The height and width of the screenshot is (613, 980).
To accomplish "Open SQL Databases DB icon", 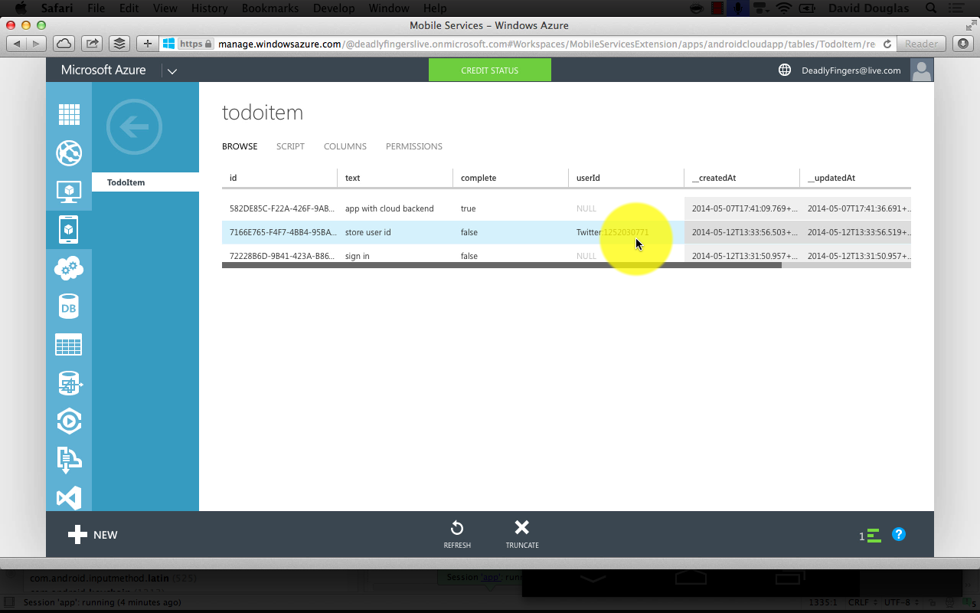I will click(69, 306).
